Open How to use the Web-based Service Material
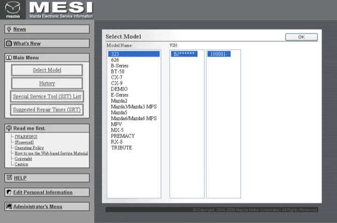This screenshot has width=337, height=223. pyautogui.click(x=51, y=153)
